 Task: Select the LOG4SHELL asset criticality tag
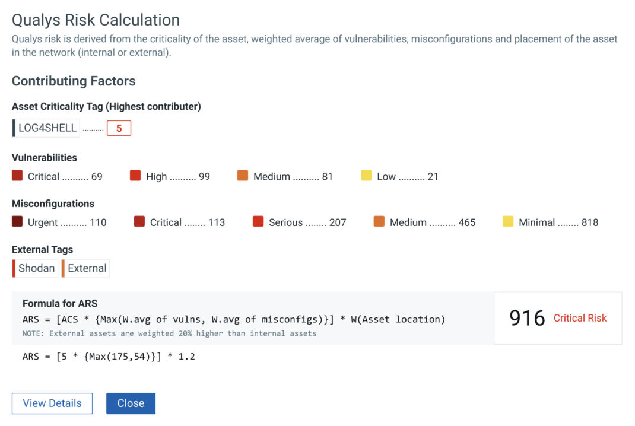pos(46,128)
